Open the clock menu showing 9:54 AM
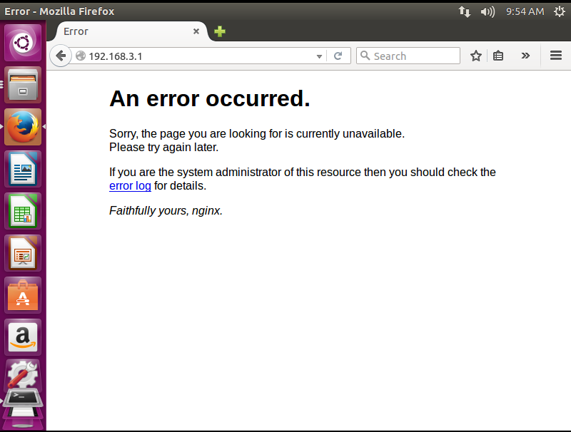The width and height of the screenshot is (571, 432). 525,11
